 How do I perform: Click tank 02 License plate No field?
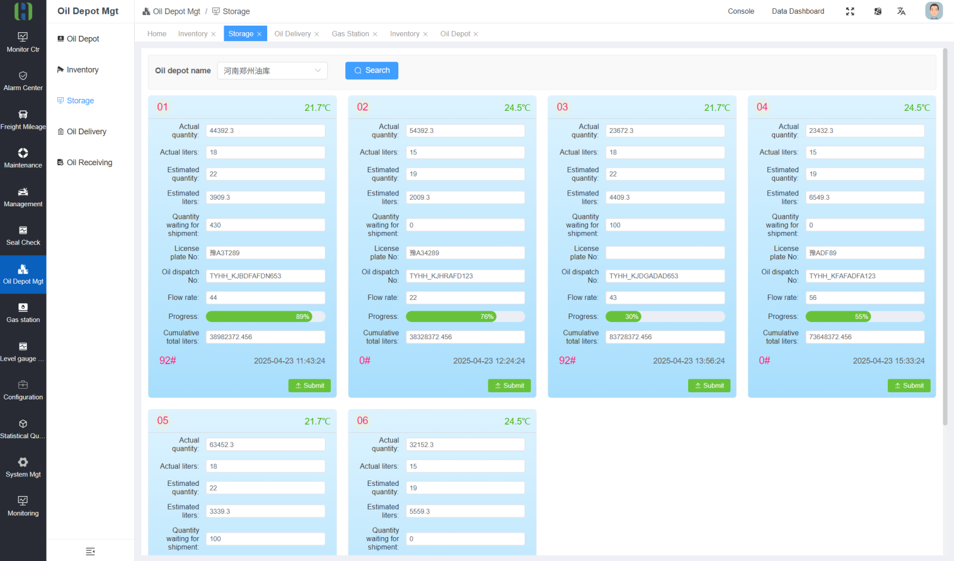(x=465, y=253)
